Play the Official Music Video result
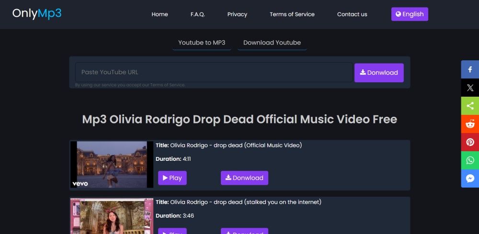Image resolution: width=479 pixels, height=234 pixels. pyautogui.click(x=172, y=178)
